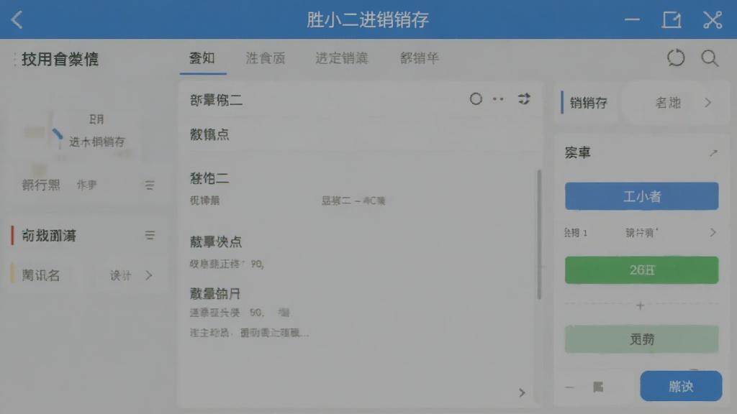Switch to the third tab in the top bar
737x414 pixels.
tap(342, 58)
